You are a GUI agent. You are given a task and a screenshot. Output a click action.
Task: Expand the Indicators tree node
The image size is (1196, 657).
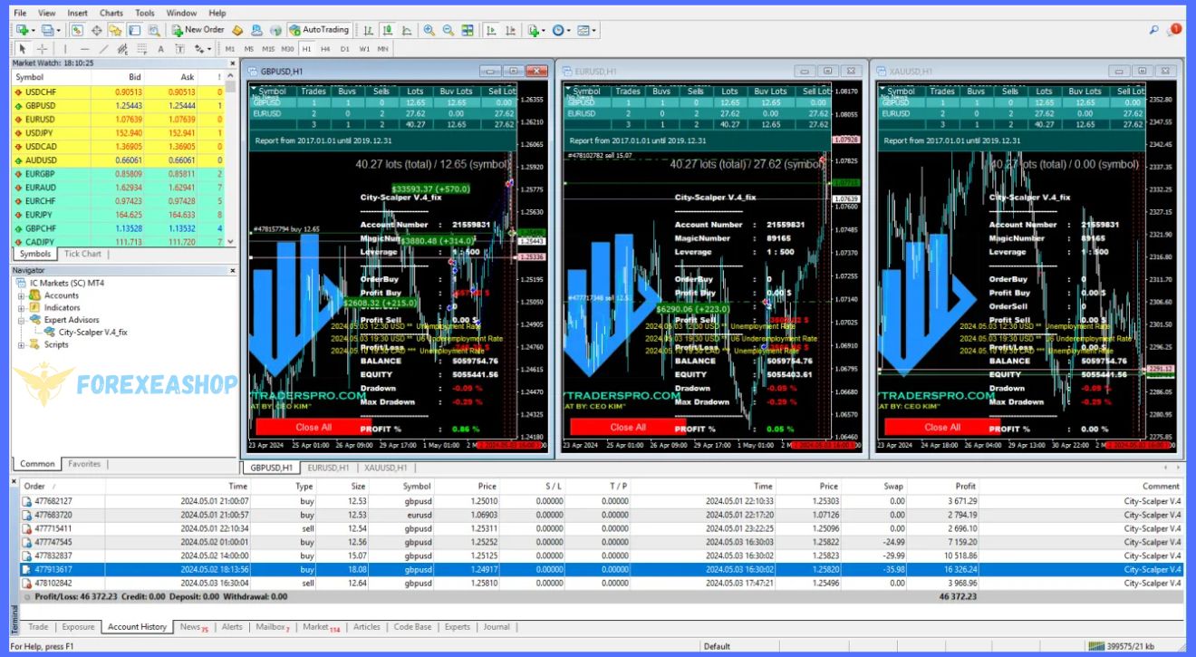(x=21, y=308)
